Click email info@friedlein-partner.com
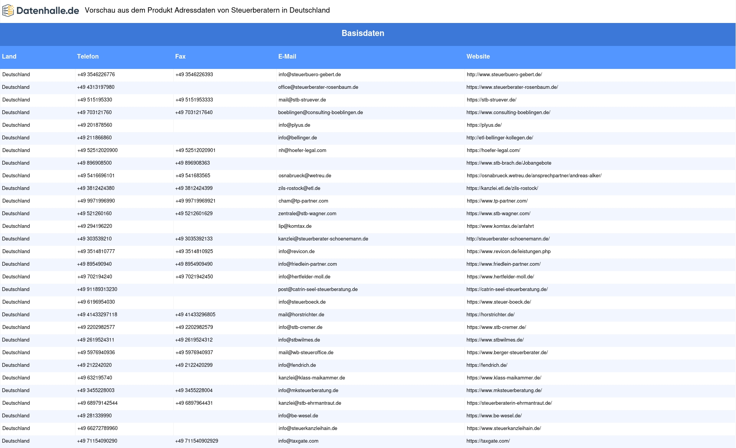736x448 pixels. 307,264
